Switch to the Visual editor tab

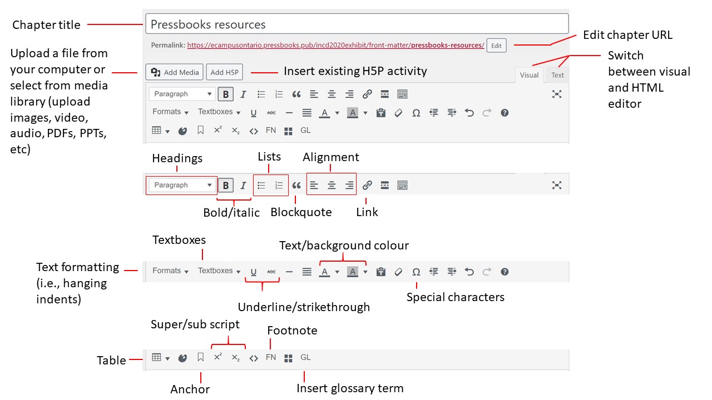[529, 75]
